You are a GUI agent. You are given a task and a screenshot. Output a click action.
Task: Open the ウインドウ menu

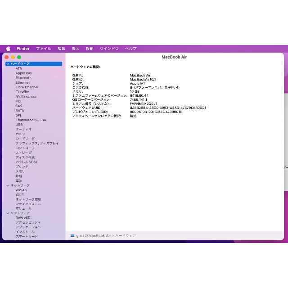[x=109, y=49]
